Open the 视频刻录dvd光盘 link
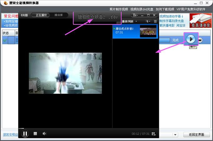This screenshot has width=213, height=141. (142, 9)
